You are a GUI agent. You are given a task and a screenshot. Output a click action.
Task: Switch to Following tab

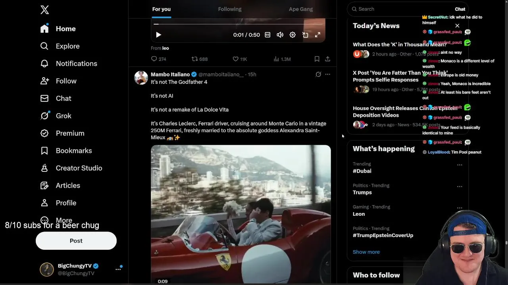pos(230,9)
